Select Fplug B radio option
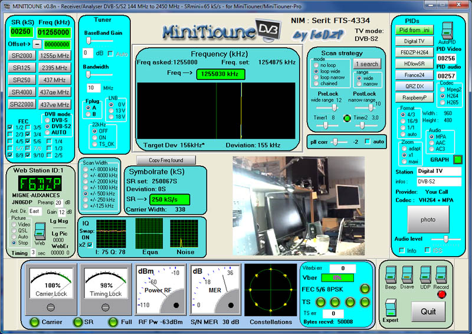The height and width of the screenshot is (334, 472). pos(88,114)
